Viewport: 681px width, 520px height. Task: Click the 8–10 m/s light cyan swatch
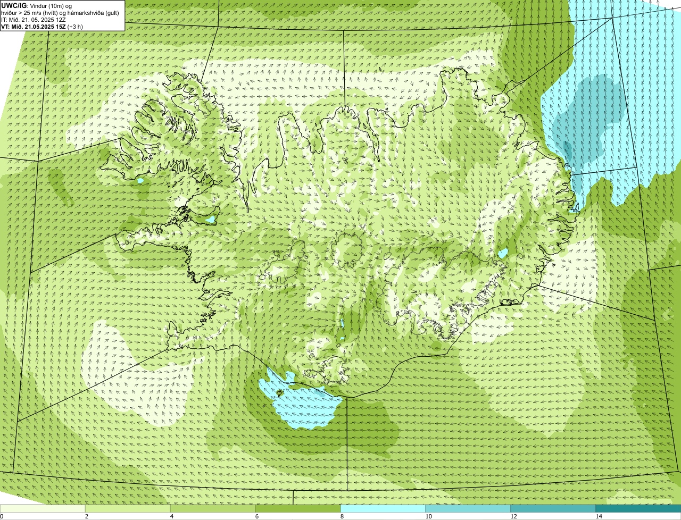(x=383, y=508)
